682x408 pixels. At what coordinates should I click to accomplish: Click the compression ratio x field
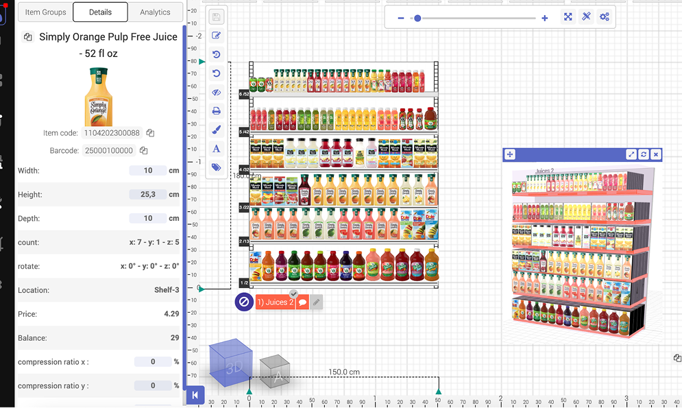(153, 361)
